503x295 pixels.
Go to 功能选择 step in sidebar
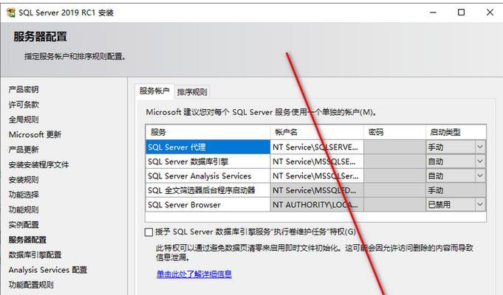pyautogui.click(x=24, y=195)
